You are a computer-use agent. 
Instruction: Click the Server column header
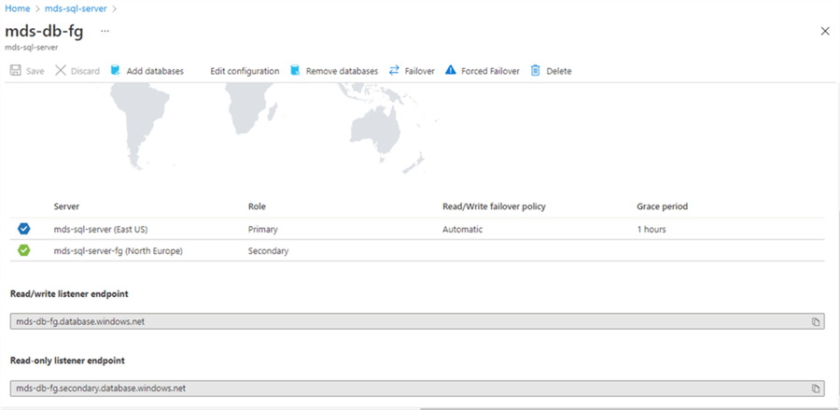[66, 206]
